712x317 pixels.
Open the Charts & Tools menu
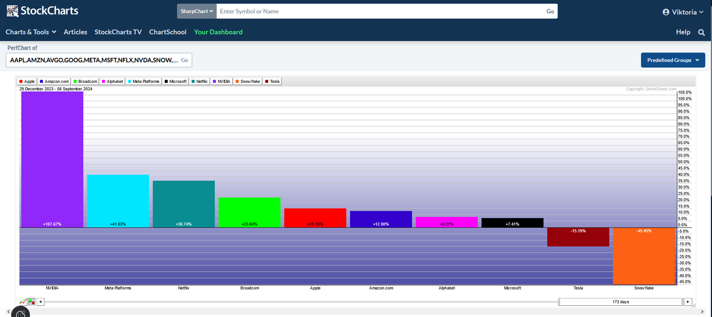31,32
